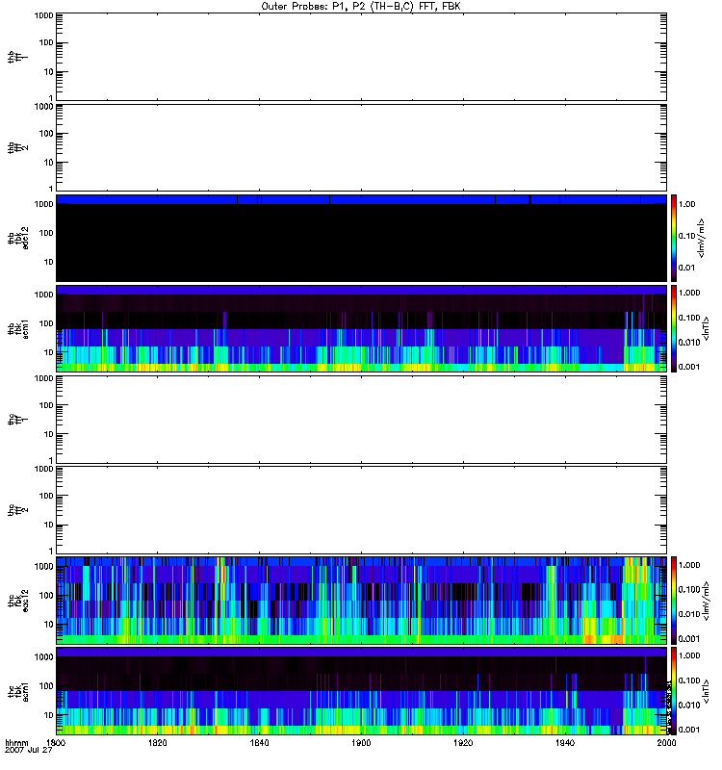The image size is (722, 770).
Task: Click the thc fbk edc12 color bar
Action: (675, 600)
